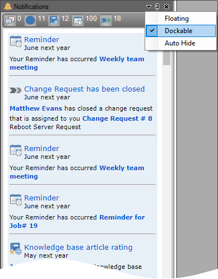218x279 pixels.
Task: Click the knowledge base article rating icon
Action: click(x=16, y=249)
